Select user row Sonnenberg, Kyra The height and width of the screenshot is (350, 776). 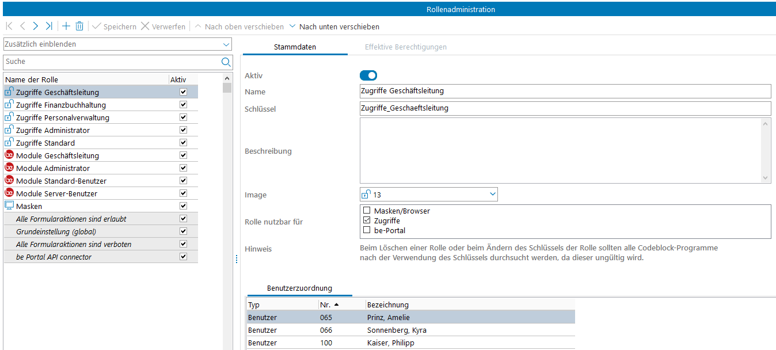coord(397,330)
